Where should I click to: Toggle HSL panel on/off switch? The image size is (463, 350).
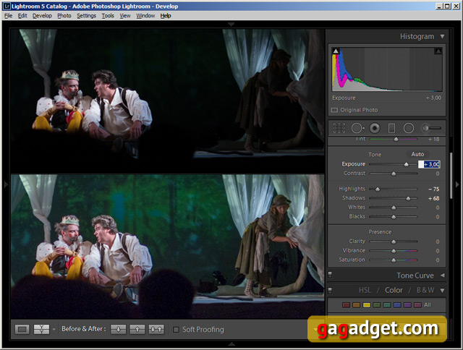click(330, 291)
